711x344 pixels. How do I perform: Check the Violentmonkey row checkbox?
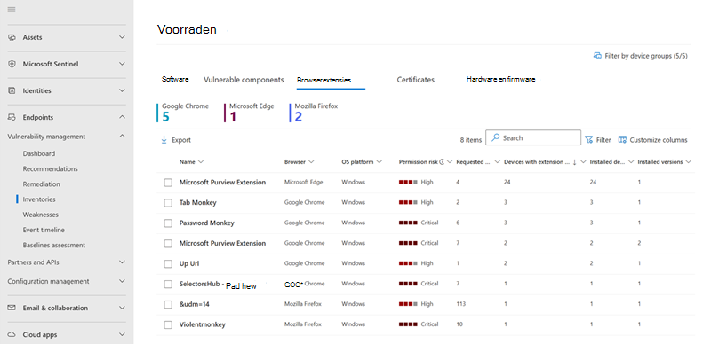[x=168, y=325]
